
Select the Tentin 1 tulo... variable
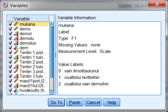[x=33, y=57]
